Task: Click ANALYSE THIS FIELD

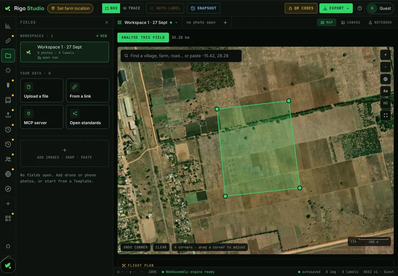Action: [x=143, y=37]
